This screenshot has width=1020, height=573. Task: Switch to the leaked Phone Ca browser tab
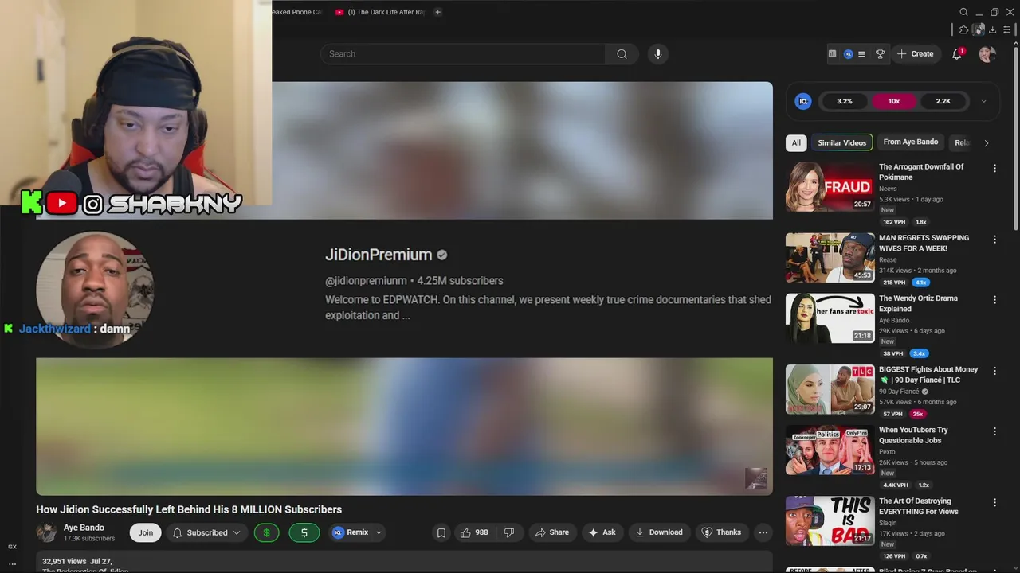296,12
